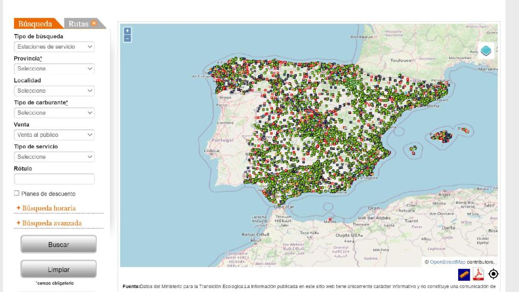Enable the Planes de descuento checkbox
The height and width of the screenshot is (292, 519).
17,193
